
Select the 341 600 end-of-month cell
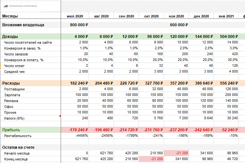click(x=176, y=159)
